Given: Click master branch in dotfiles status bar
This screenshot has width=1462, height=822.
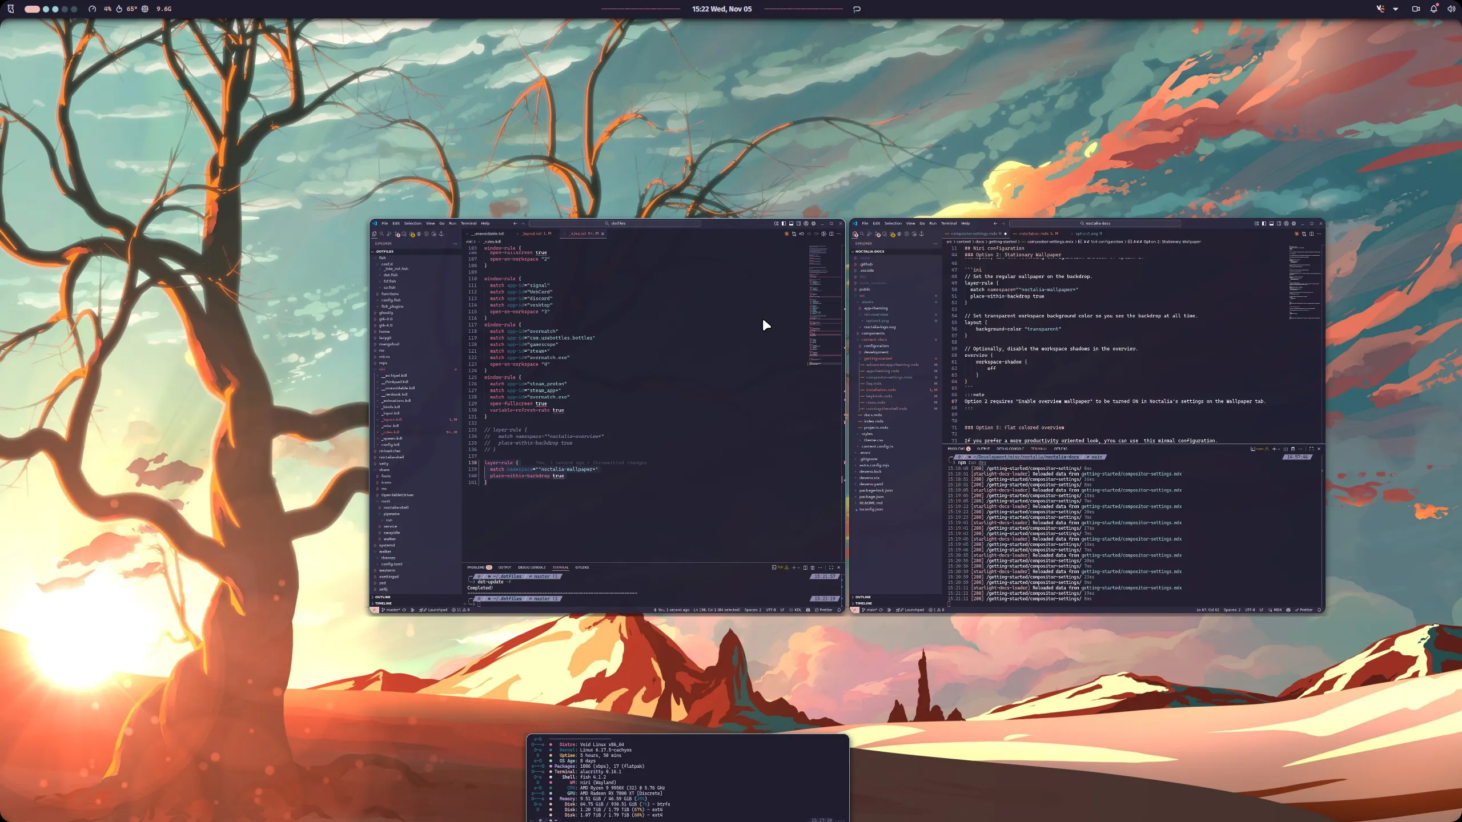Looking at the screenshot, I should pos(392,610).
